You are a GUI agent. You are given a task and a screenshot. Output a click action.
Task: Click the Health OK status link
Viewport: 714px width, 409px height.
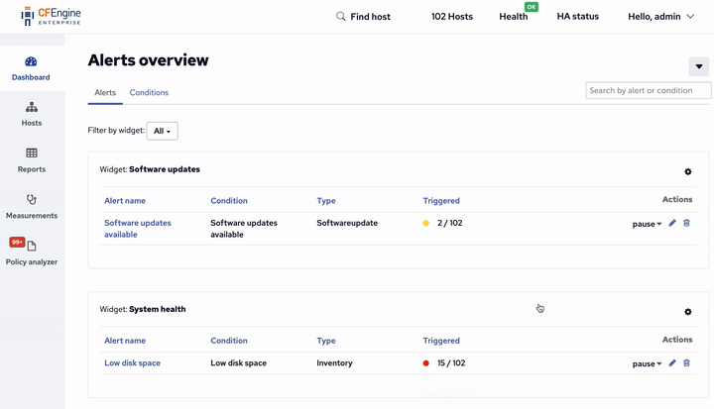coord(514,17)
